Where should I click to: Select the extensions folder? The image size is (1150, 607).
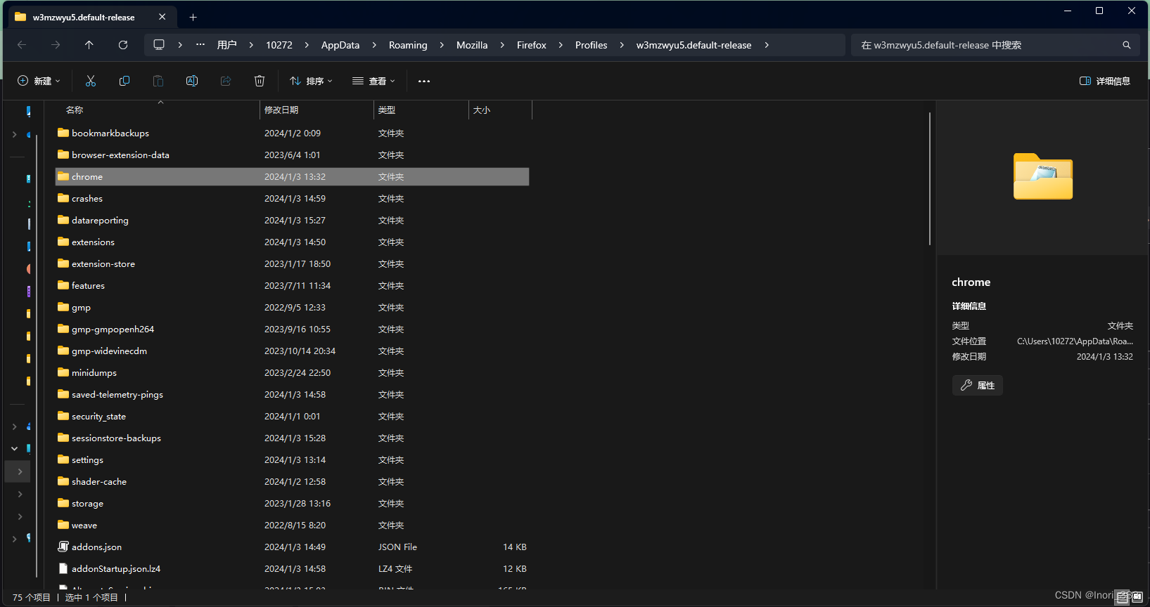(x=292, y=242)
